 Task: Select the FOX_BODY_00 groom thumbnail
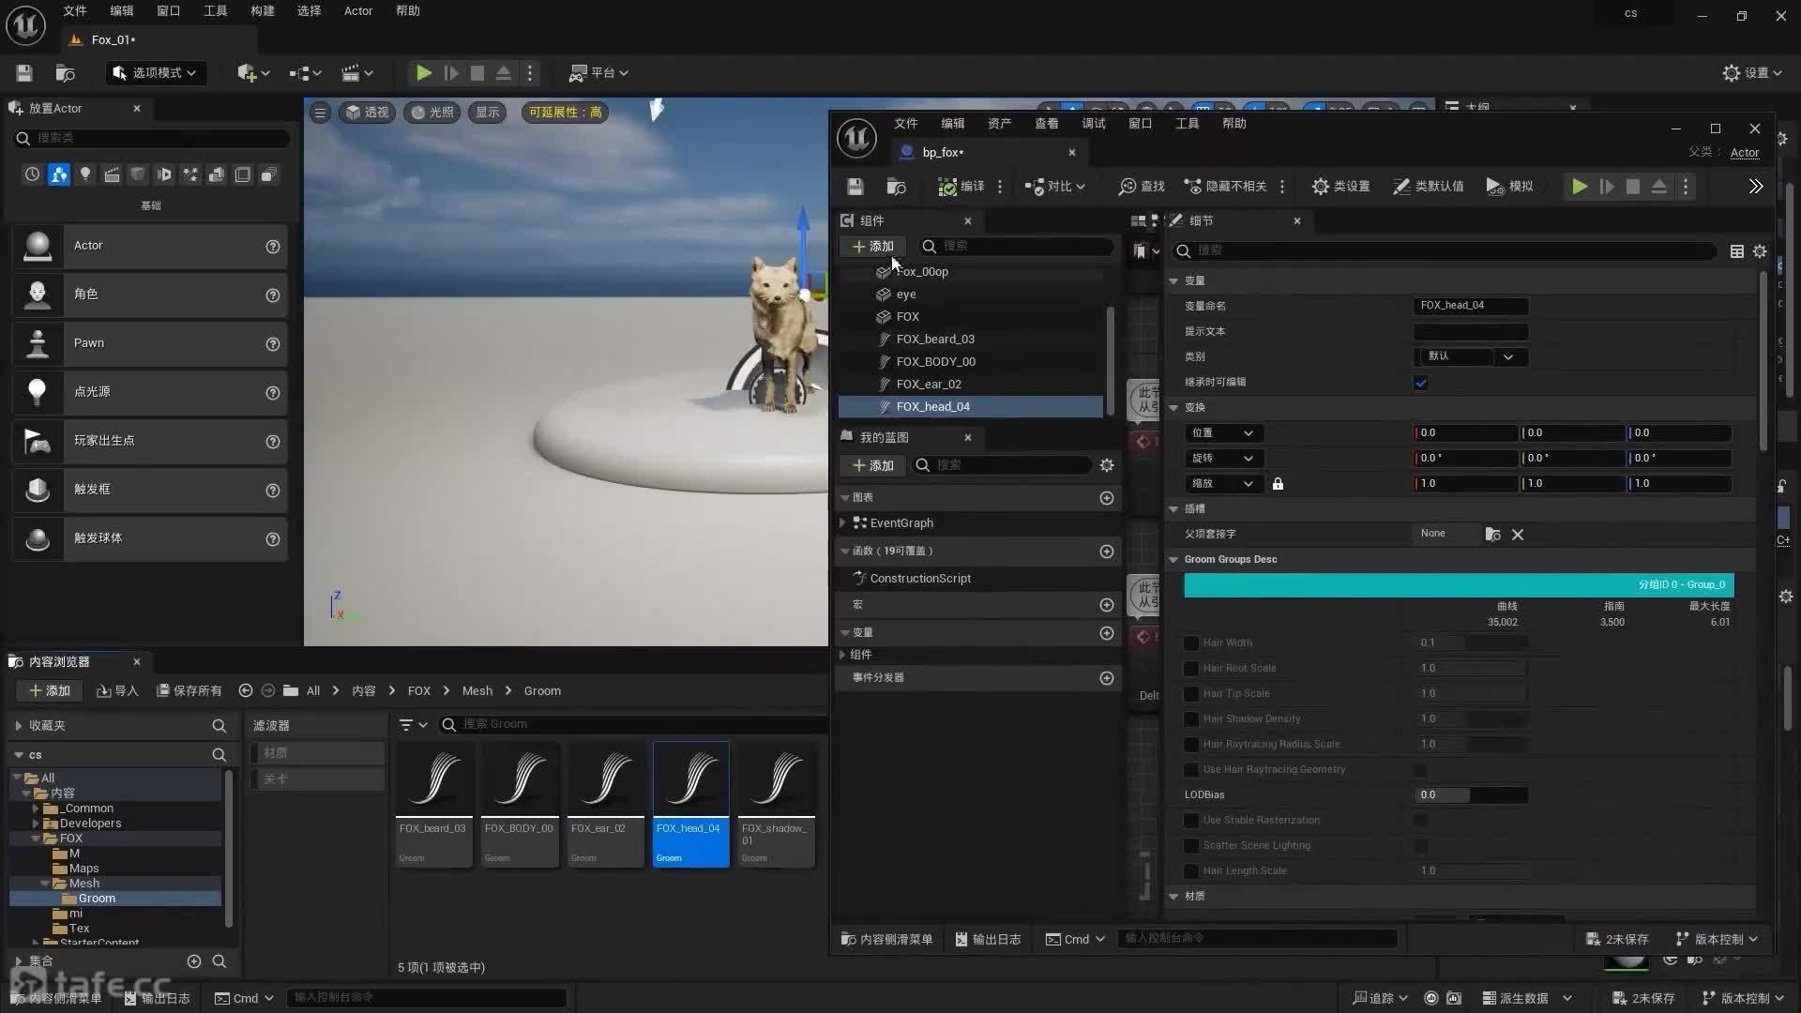[x=520, y=805]
